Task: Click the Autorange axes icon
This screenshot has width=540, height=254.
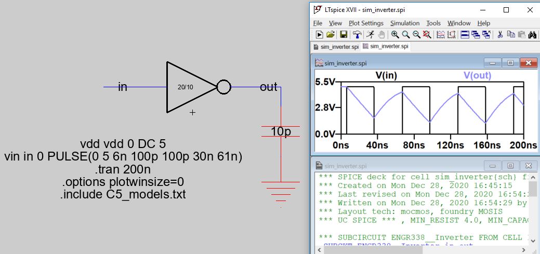Action: click(x=452, y=34)
